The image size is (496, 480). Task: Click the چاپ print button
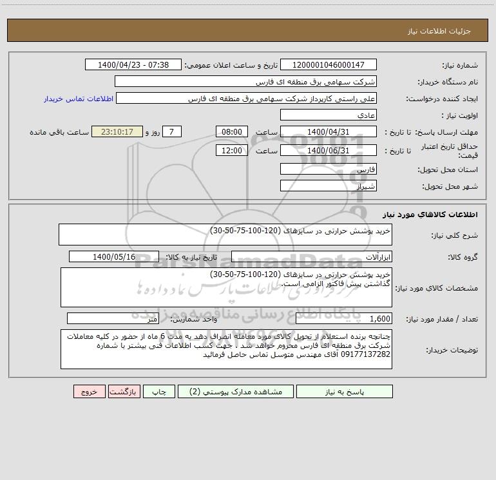159,391
